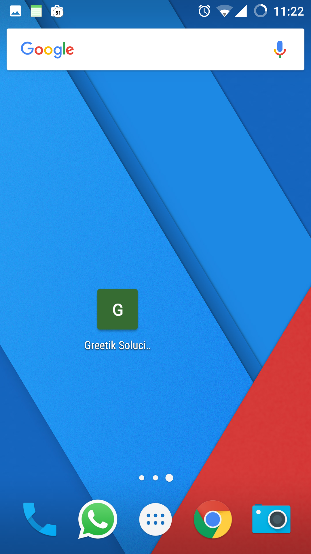
Task: Launch the Chrome browser
Action: [x=213, y=519]
